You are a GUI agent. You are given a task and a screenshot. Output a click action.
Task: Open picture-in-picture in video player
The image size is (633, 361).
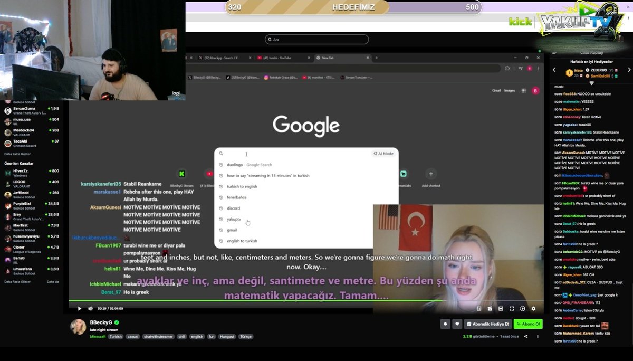[479, 308]
